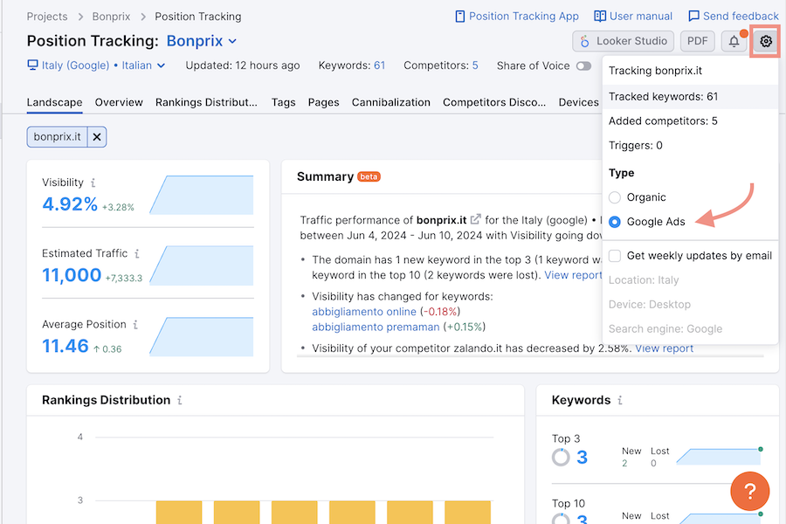Toggle the Share of Voice switch
The height and width of the screenshot is (524, 786).
583,65
